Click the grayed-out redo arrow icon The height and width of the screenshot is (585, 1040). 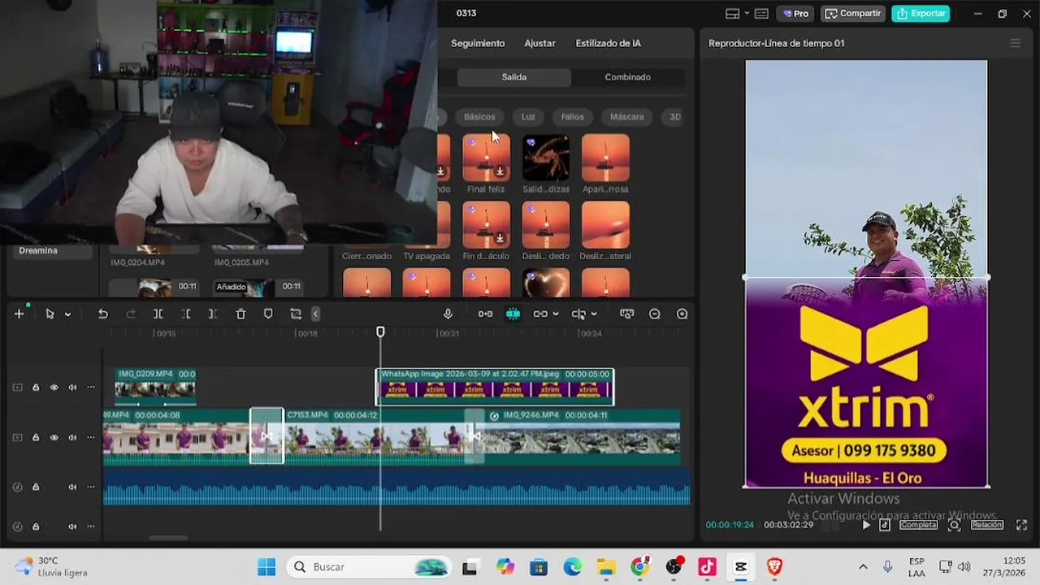click(131, 314)
